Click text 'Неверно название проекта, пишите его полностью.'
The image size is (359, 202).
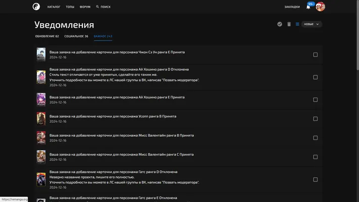92,177
